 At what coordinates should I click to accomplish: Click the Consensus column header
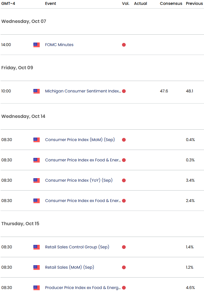[x=171, y=3]
